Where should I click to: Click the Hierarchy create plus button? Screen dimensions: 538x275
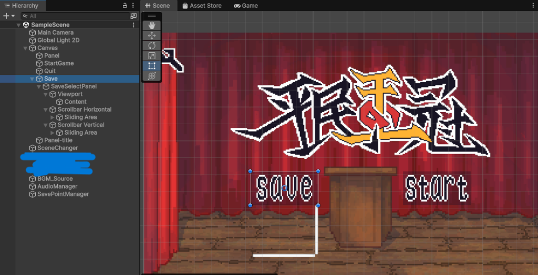point(6,16)
